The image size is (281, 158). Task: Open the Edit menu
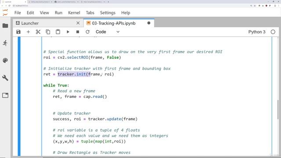[x=30, y=13]
